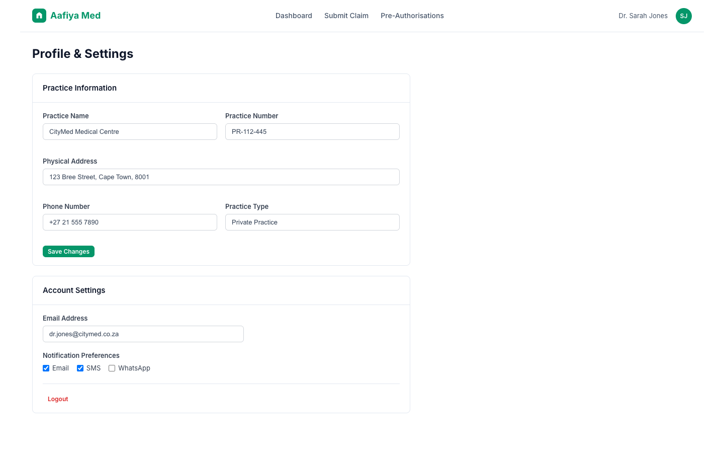The height and width of the screenshot is (453, 724).
Task: Click the Phone Number label
Action: (x=66, y=206)
